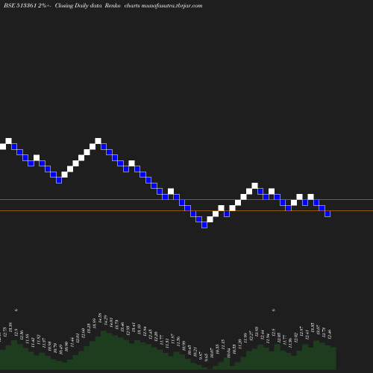Click the price label 11.15
The width and height of the screenshot is (373, 373).
pyautogui.click(x=223, y=345)
